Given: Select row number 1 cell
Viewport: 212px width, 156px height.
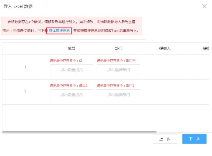Looking at the screenshot, I should point(25,67).
